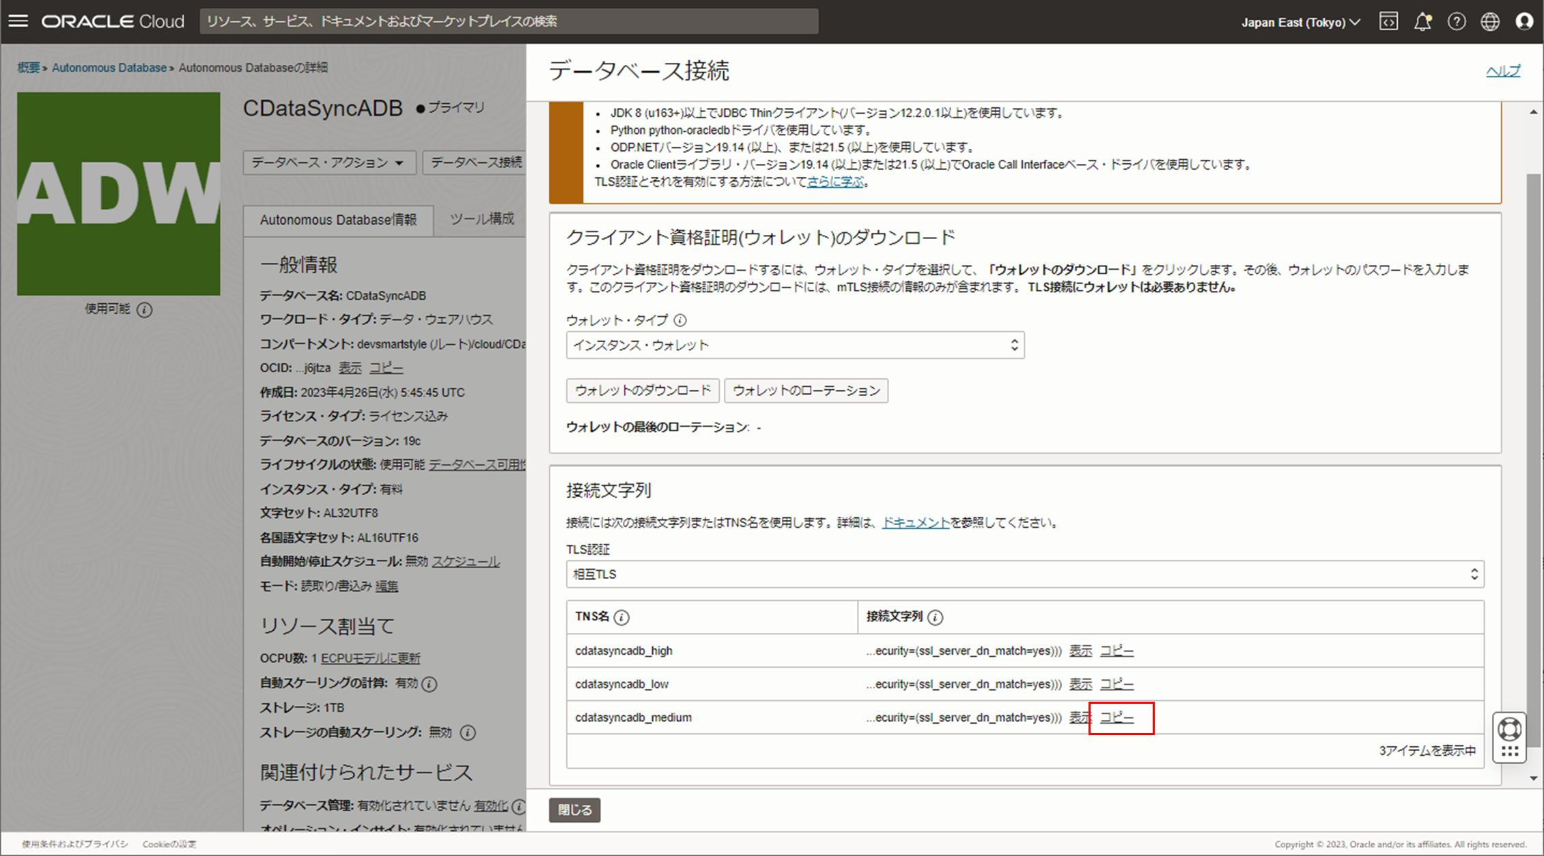Open the language globe menu
Image resolution: width=1544 pixels, height=856 pixels.
click(1490, 22)
